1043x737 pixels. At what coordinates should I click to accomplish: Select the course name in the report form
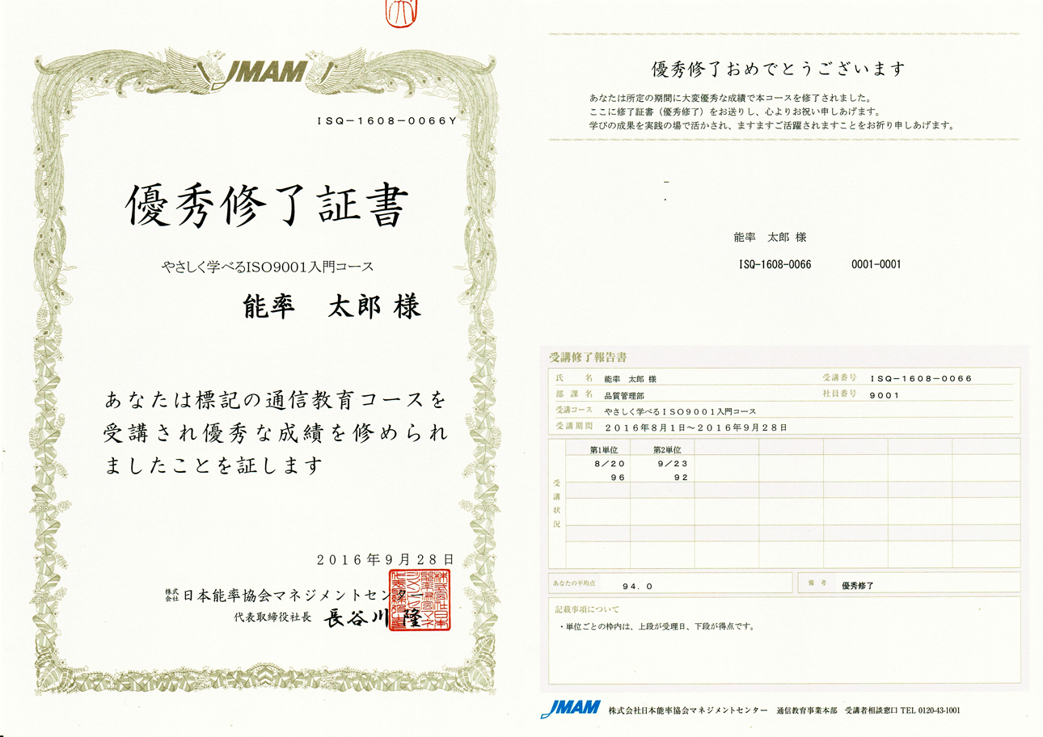pos(679,411)
